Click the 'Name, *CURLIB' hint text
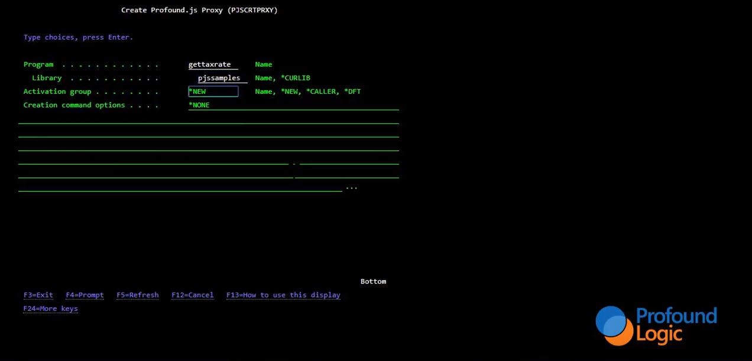This screenshot has height=361, width=752. pos(283,78)
